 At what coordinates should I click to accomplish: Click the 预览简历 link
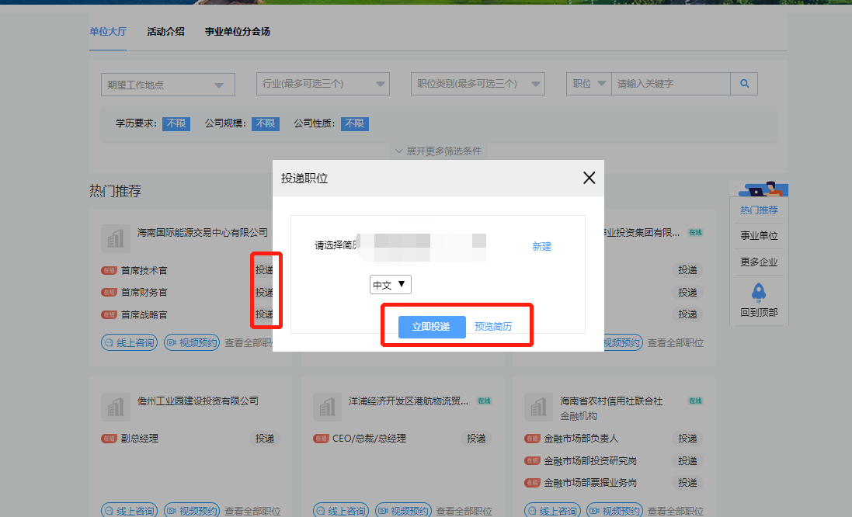(493, 327)
